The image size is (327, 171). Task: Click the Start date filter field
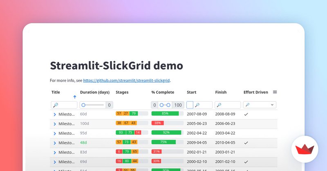[x=203, y=105]
